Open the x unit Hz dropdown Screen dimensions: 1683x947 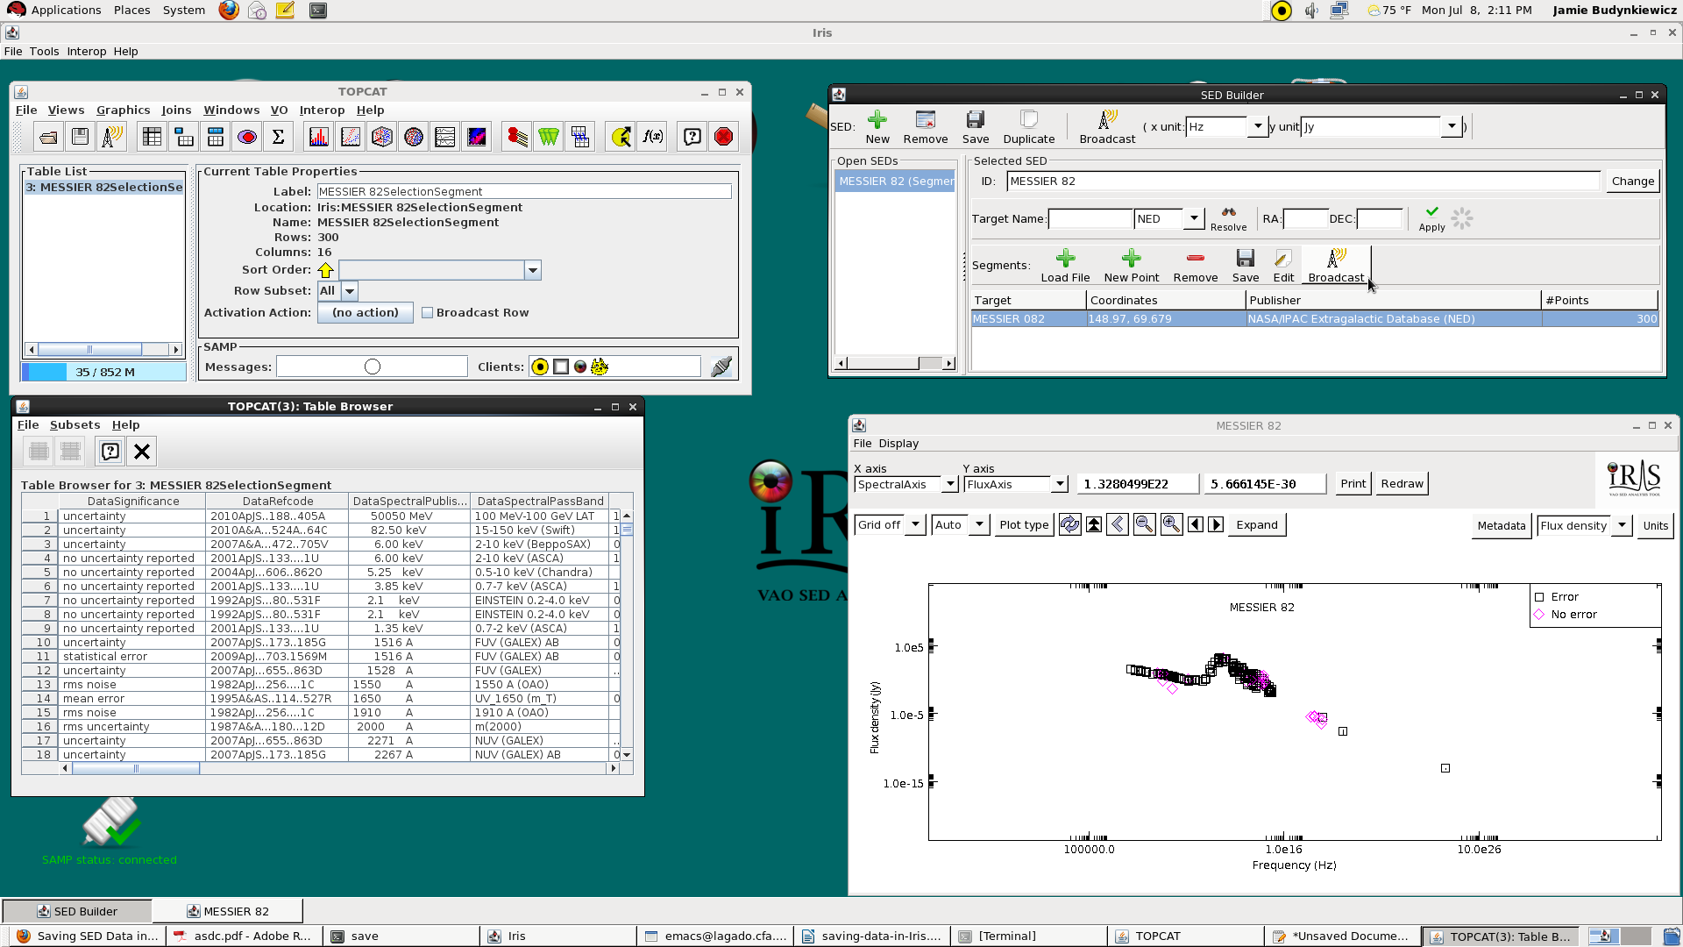pyautogui.click(x=1258, y=126)
